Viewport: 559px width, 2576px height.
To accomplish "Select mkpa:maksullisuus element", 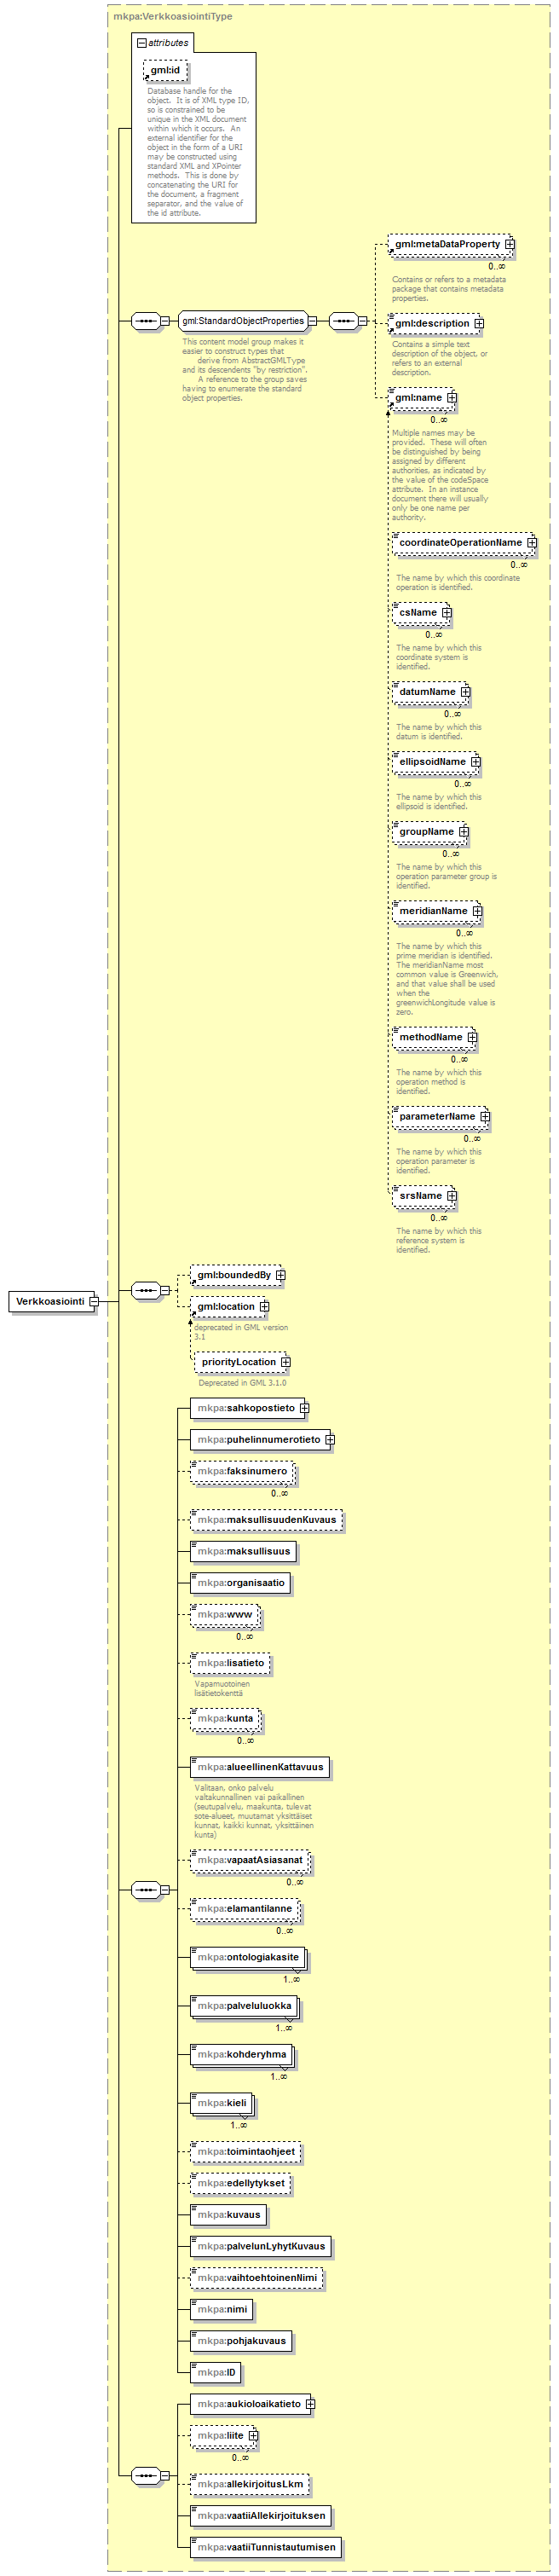I will click(x=244, y=1551).
